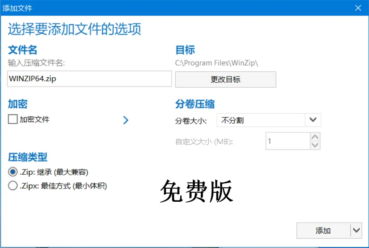The width and height of the screenshot is (369, 248).
Task: Open the 分卷大小 dropdown showing 不分割
Action: coord(269,120)
